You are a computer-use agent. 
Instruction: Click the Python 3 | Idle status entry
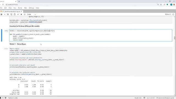pyautogui.click(x=13, y=98)
